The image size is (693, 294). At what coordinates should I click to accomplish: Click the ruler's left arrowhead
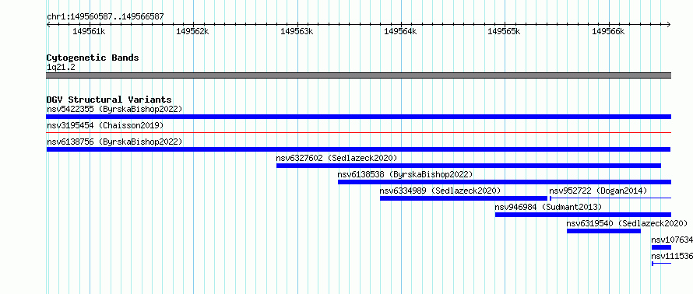pyautogui.click(x=48, y=24)
